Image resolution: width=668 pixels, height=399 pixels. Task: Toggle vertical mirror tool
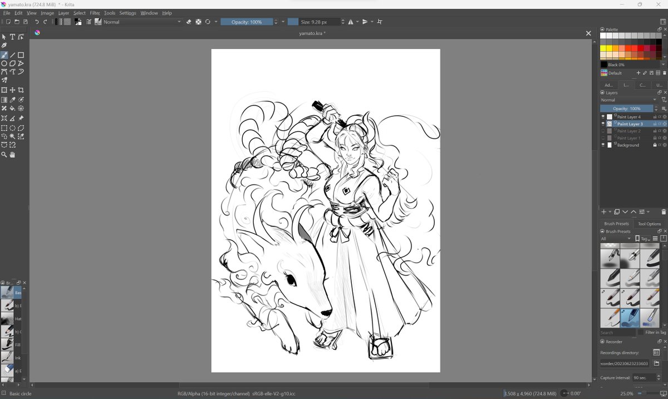pos(365,22)
